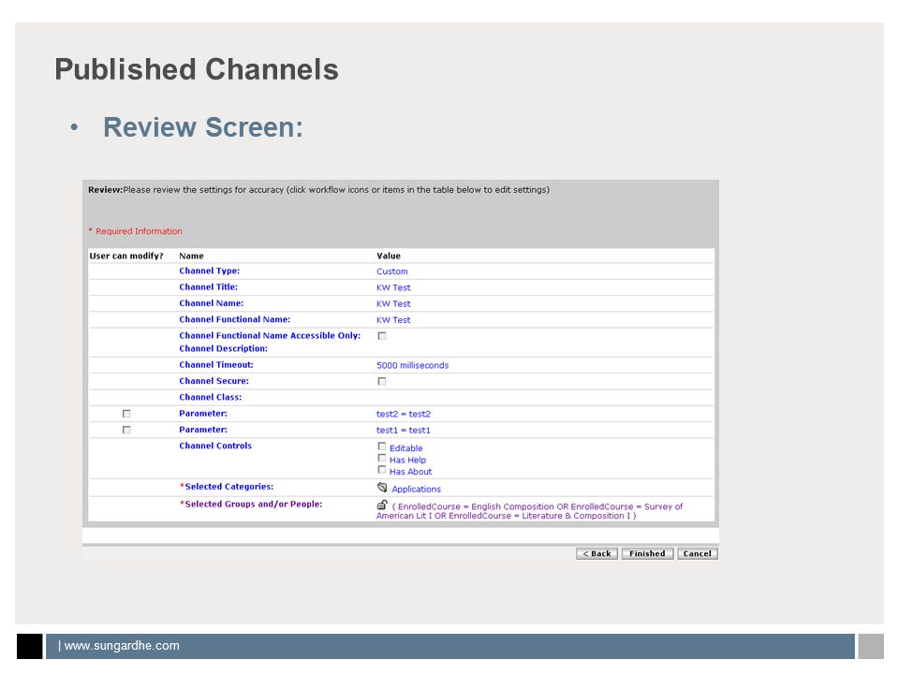Image resolution: width=899 pixels, height=674 pixels.
Task: Click the 'User can modify?' column header
Action: 126,256
